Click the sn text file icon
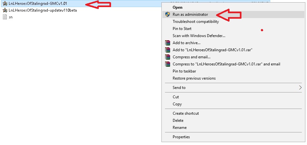The image size is (307, 145). [x=5, y=17]
